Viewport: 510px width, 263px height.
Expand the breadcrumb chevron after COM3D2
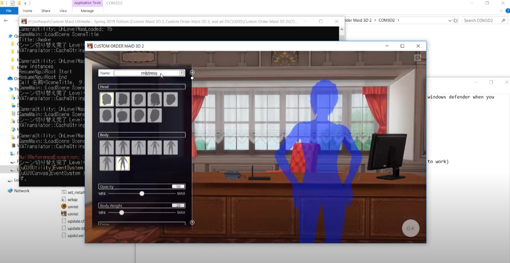[x=398, y=20]
